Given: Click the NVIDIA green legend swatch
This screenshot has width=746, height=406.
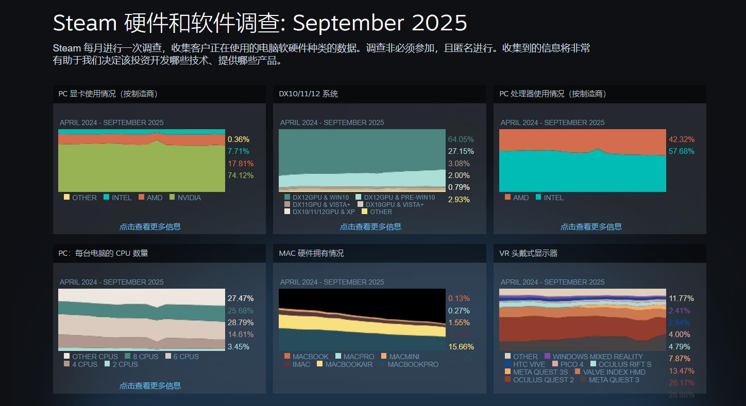Looking at the screenshot, I should point(173,197).
